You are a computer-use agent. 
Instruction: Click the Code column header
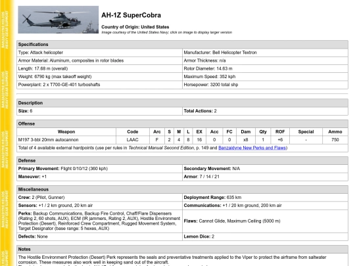[x=133, y=132]
